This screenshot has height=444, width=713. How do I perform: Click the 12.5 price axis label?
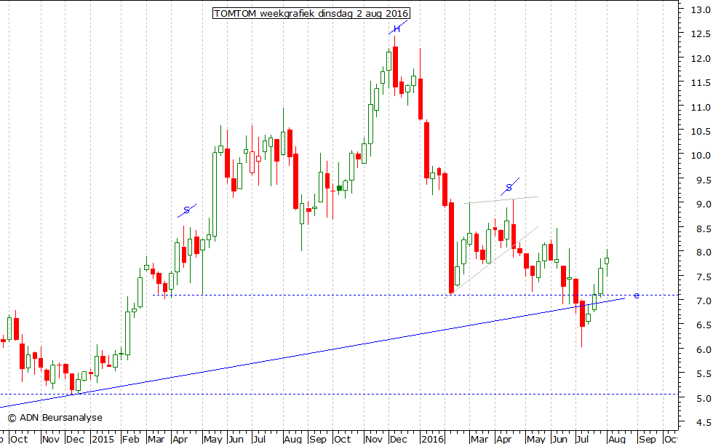[701, 34]
